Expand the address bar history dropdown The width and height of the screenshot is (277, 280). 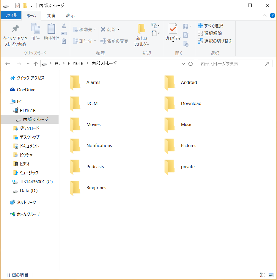(x=184, y=64)
